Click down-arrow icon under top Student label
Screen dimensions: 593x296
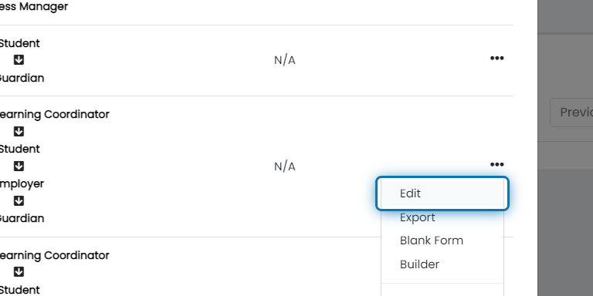pos(19,59)
